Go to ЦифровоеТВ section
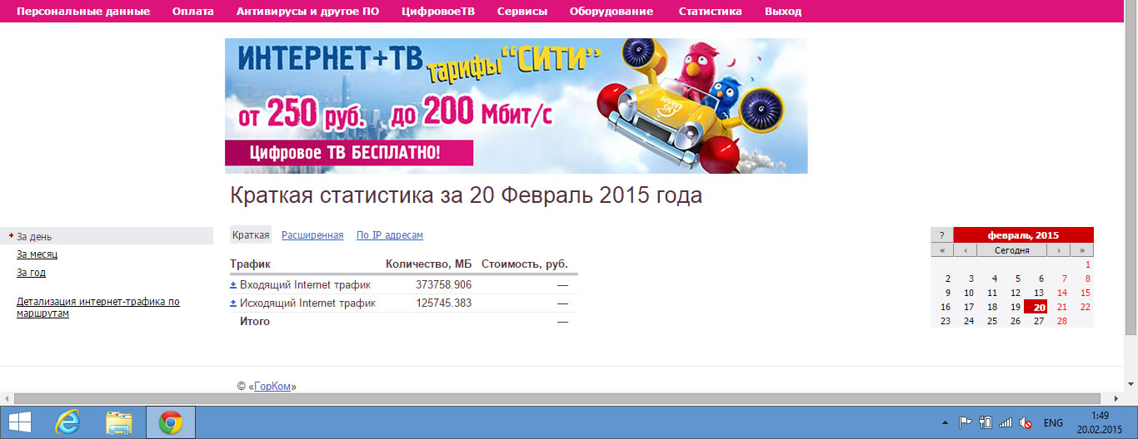The image size is (1138, 439). point(438,12)
